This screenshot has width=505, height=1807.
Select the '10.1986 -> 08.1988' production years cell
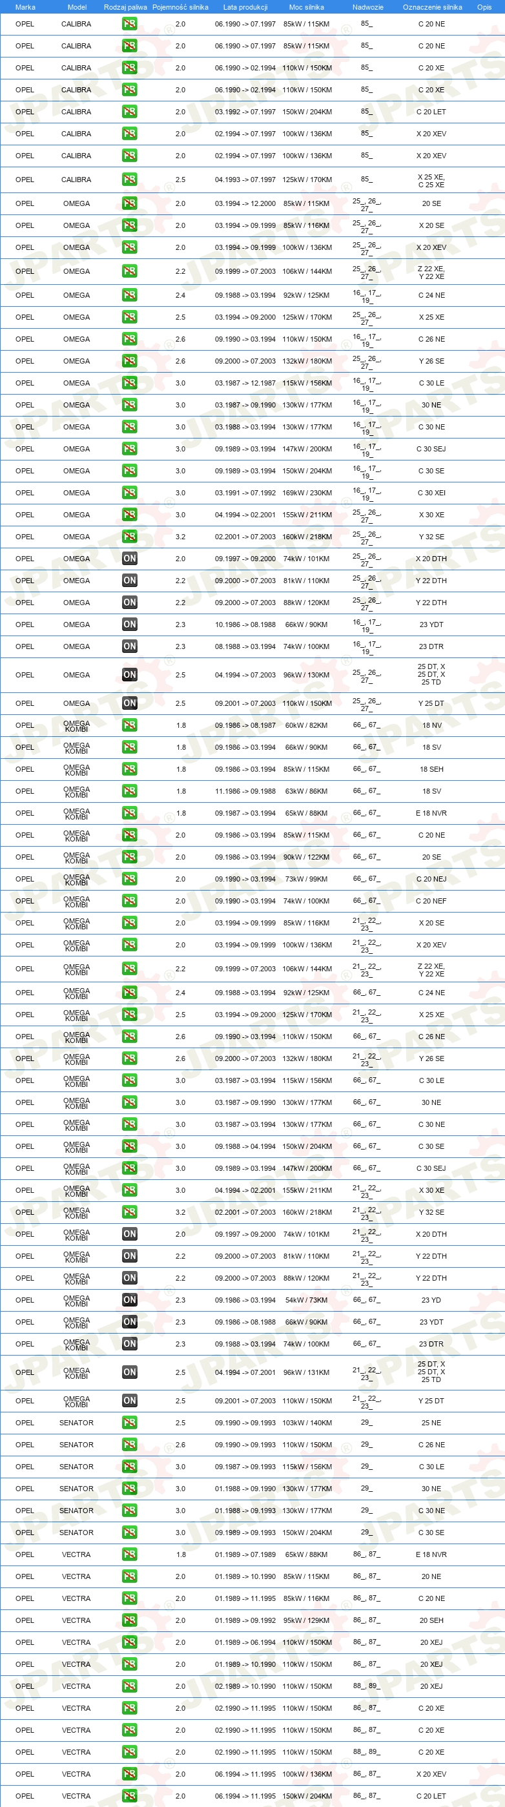(x=245, y=625)
